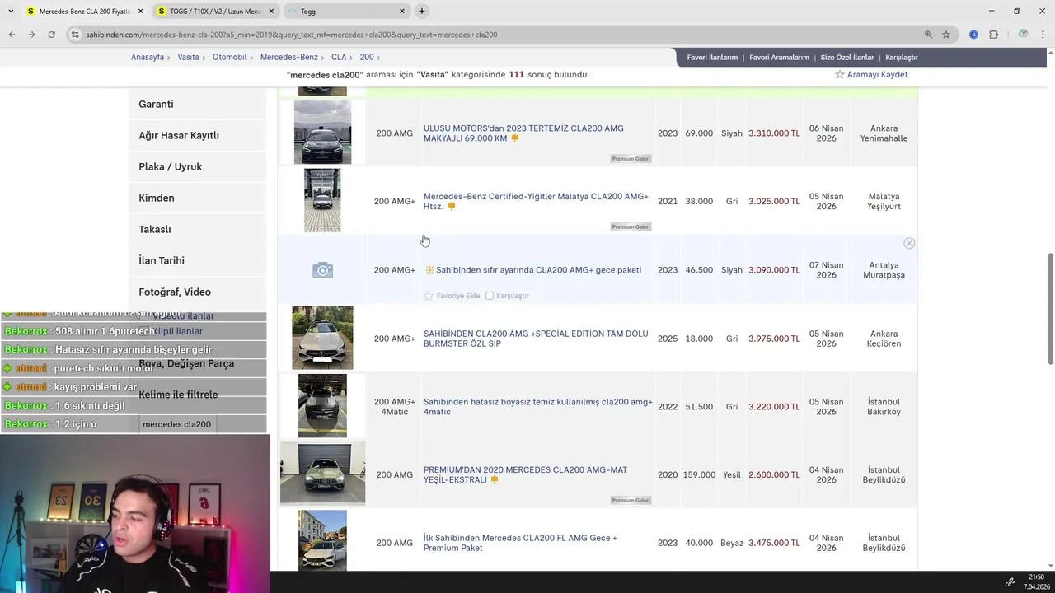The height and width of the screenshot is (593, 1055).
Task: Expand the Kimden filter
Action: click(x=197, y=198)
